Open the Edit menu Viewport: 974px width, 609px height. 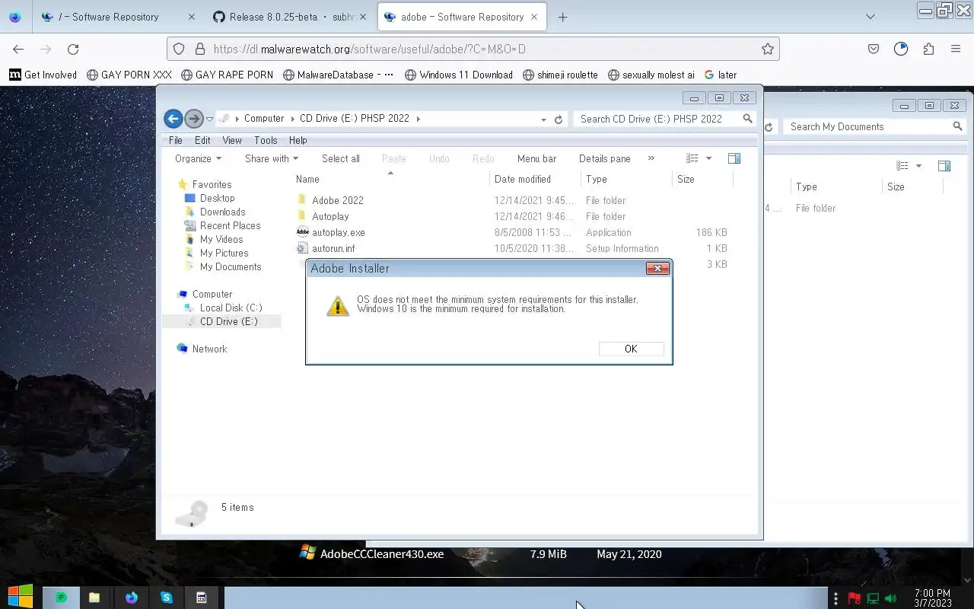click(x=202, y=140)
